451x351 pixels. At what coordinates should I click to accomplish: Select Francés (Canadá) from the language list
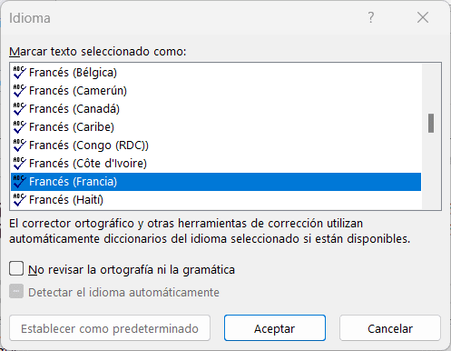(216, 109)
